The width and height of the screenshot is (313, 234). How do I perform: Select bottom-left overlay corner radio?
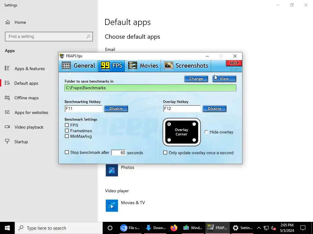[x=169, y=140]
